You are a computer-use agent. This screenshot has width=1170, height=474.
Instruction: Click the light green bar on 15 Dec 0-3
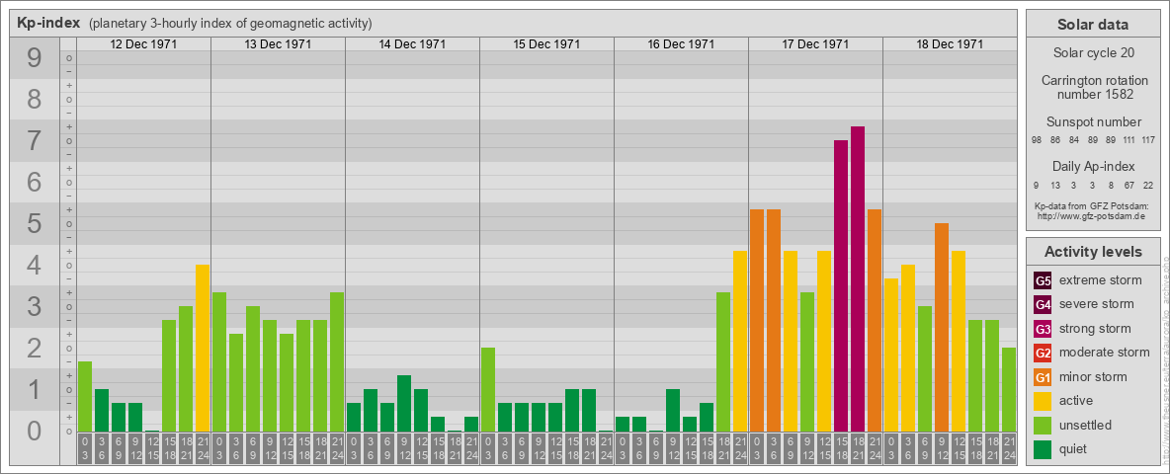pos(488,390)
